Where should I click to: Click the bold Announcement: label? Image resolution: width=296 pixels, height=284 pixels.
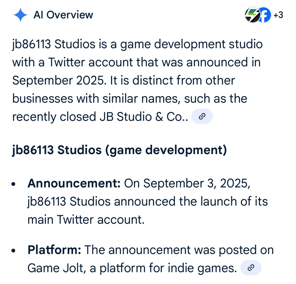pos(74,183)
